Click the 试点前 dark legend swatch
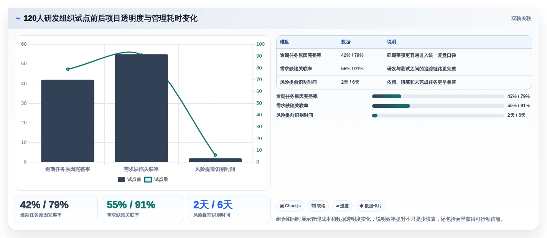Image resolution: width=547 pixels, height=238 pixels. click(x=121, y=180)
